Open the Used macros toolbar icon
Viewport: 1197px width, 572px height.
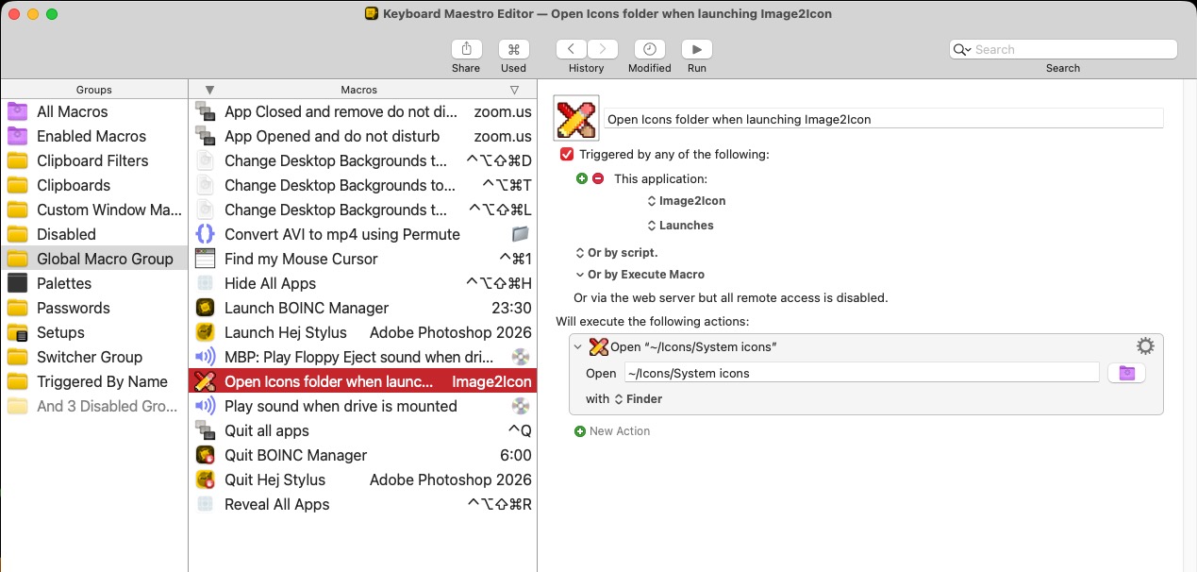(513, 50)
